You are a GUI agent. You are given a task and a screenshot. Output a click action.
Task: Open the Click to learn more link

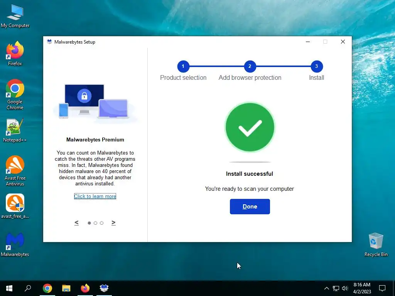coord(95,196)
